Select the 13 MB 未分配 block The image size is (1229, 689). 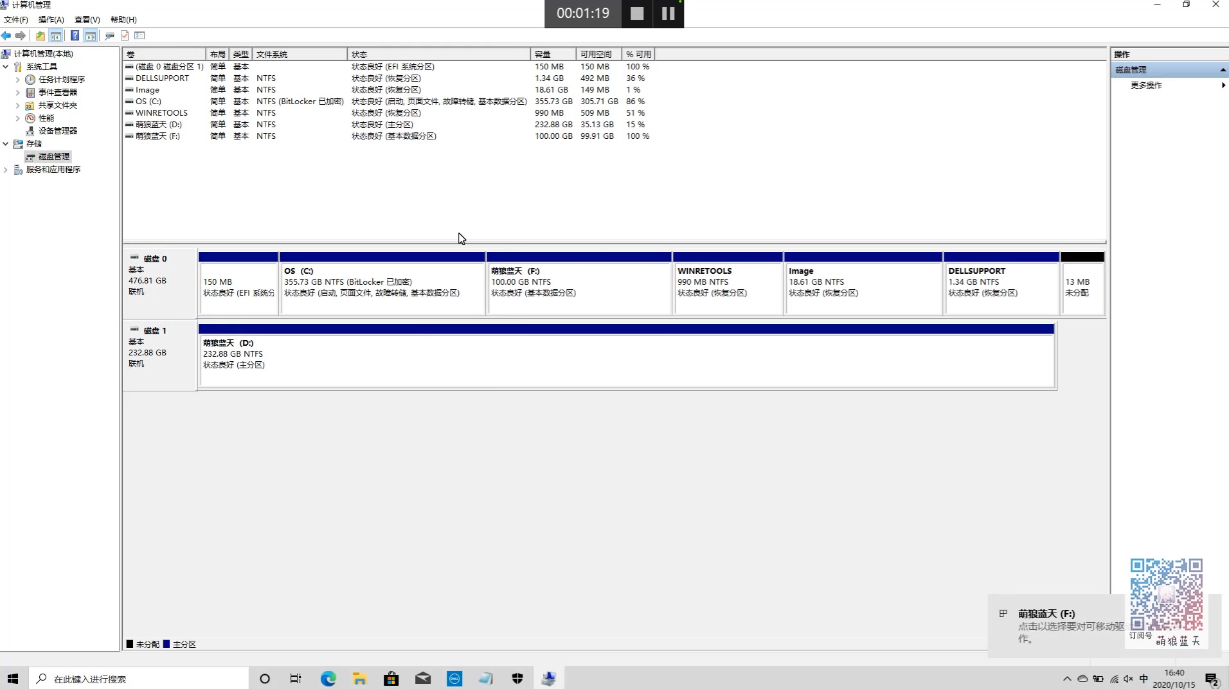click(x=1083, y=283)
